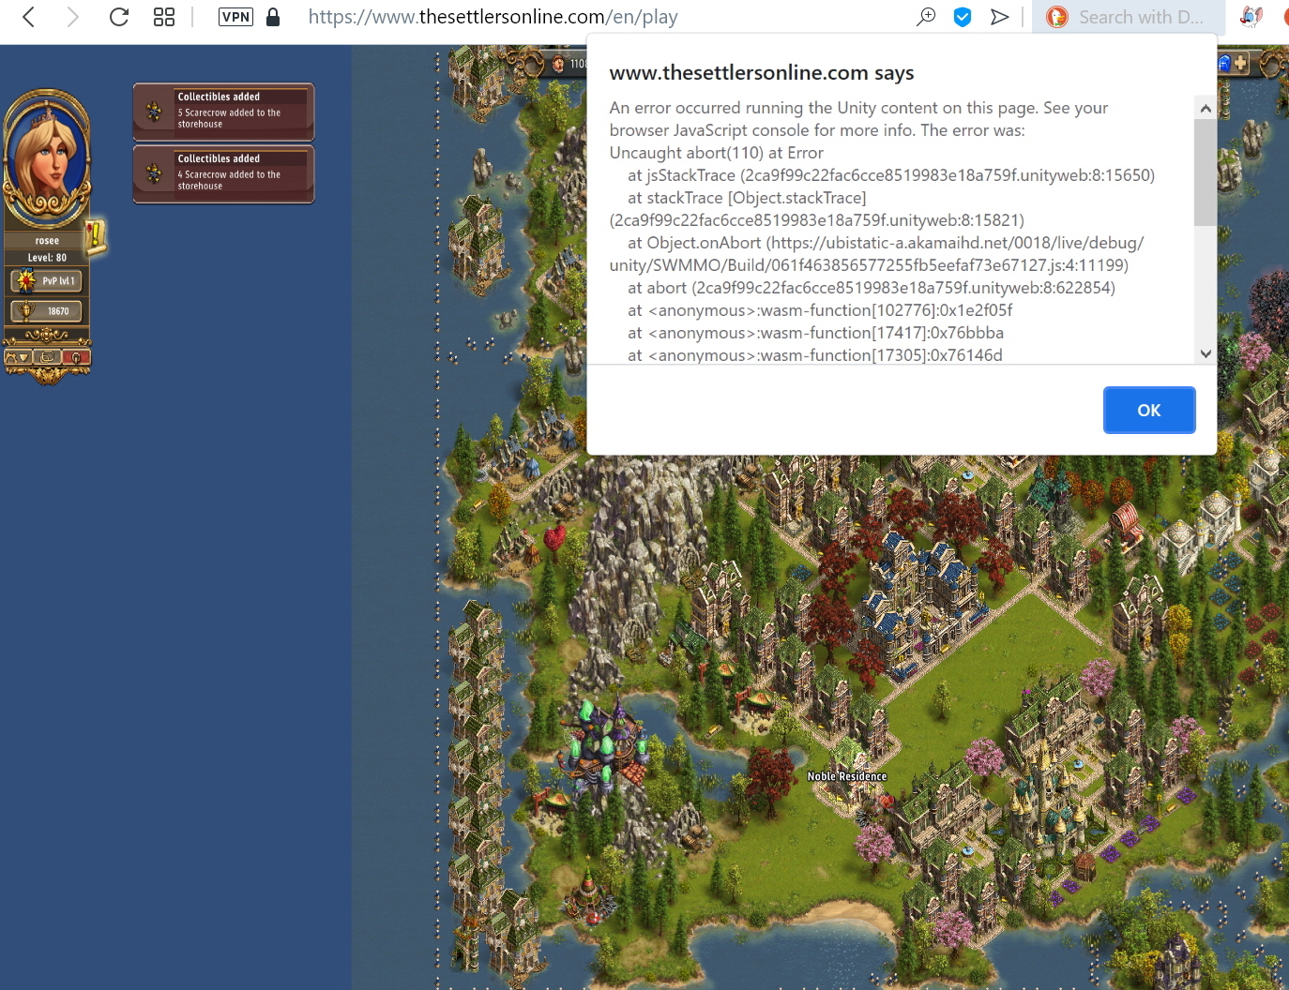The width and height of the screenshot is (1289, 990).
Task: Go forward with browser forward arrow
Action: [x=72, y=17]
